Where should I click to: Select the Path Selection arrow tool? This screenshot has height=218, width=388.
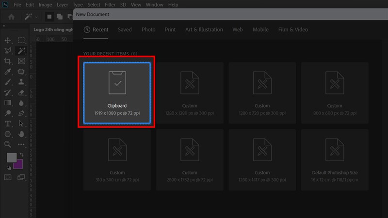click(21, 124)
